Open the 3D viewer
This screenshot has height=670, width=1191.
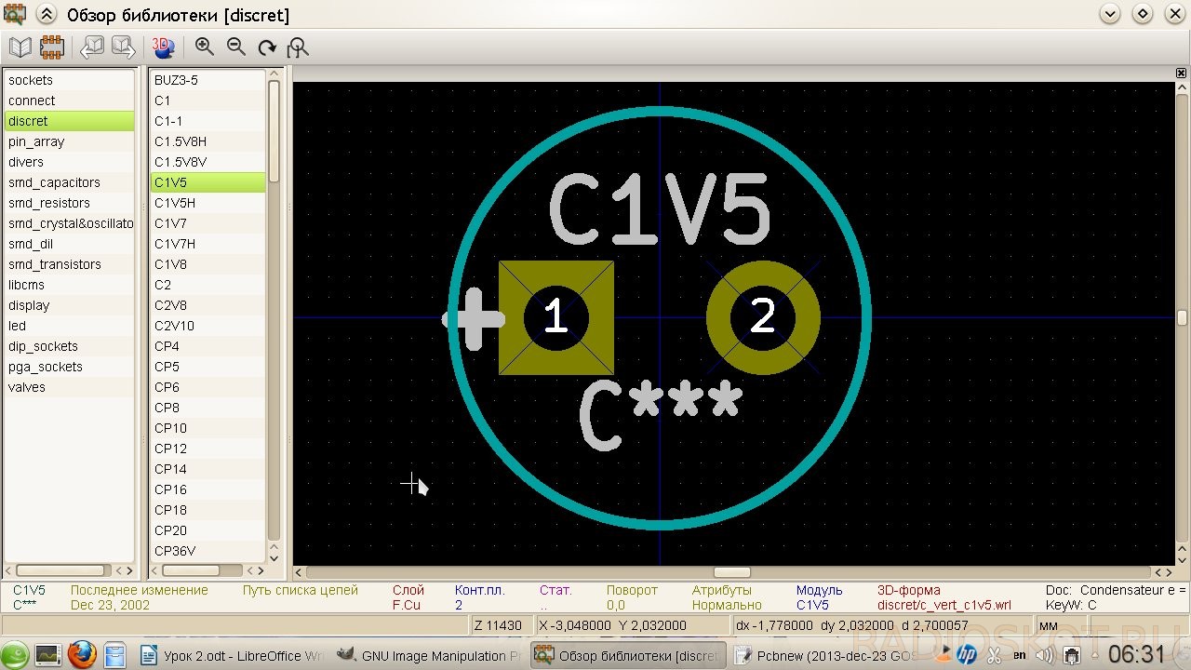tap(164, 47)
